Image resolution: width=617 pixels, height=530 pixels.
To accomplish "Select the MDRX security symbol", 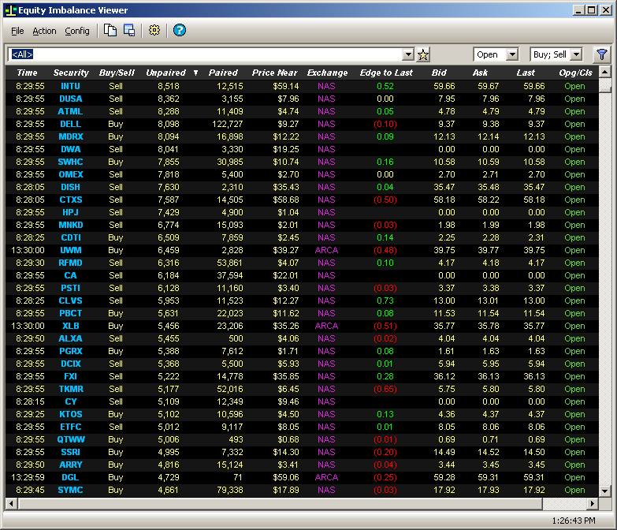I will (71, 136).
